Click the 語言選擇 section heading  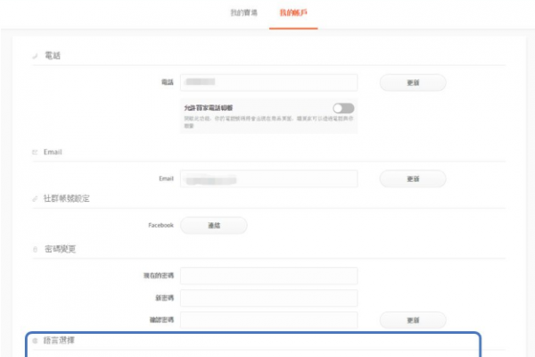pos(59,340)
